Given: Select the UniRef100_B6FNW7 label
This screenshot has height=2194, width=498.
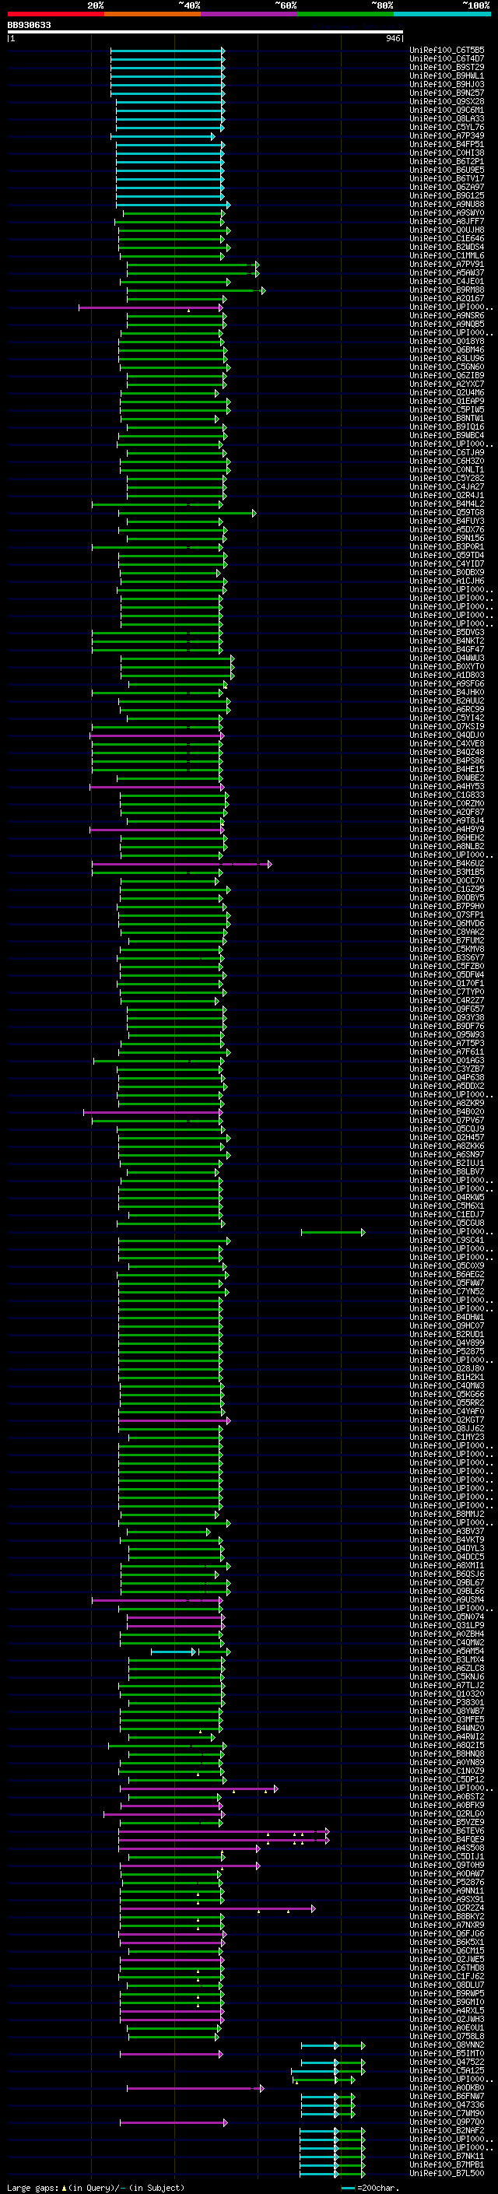Looking at the screenshot, I should tap(447, 2097).
